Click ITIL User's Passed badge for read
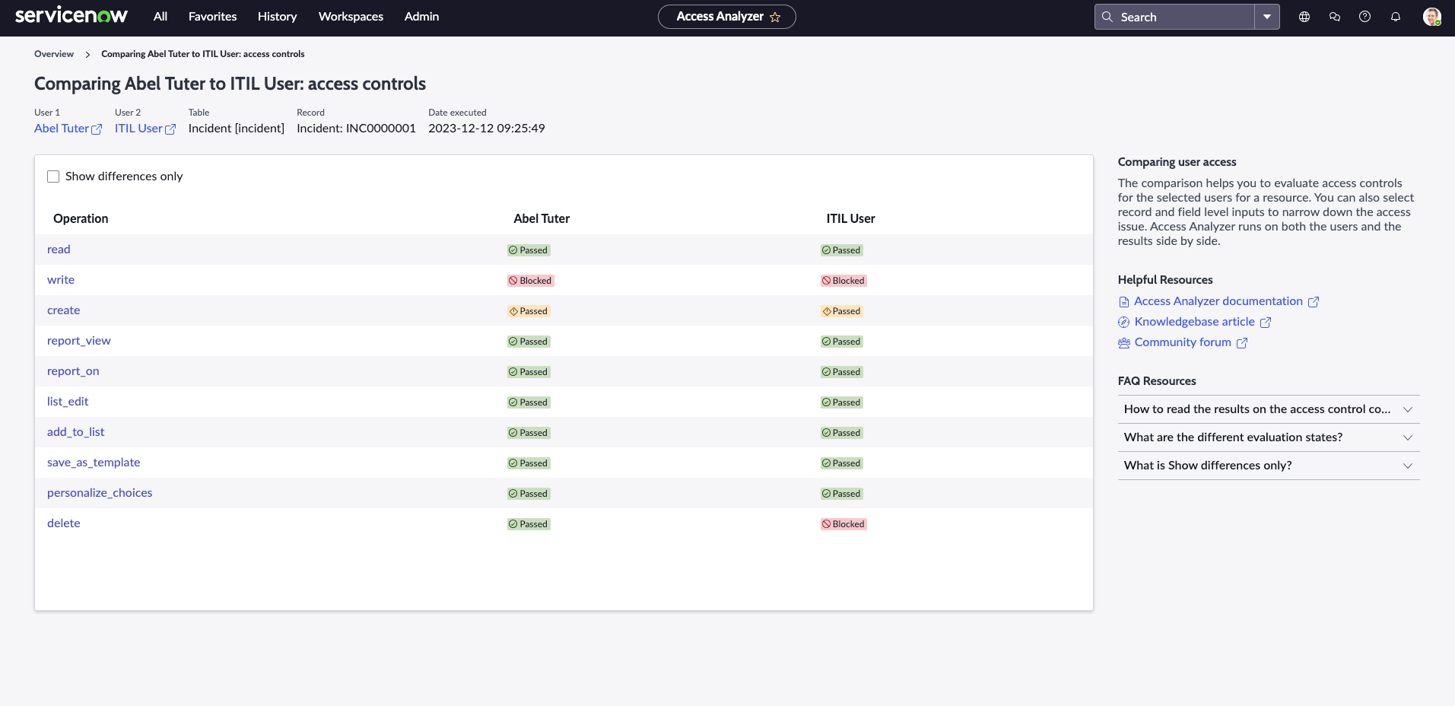1455x706 pixels. pyautogui.click(x=841, y=250)
